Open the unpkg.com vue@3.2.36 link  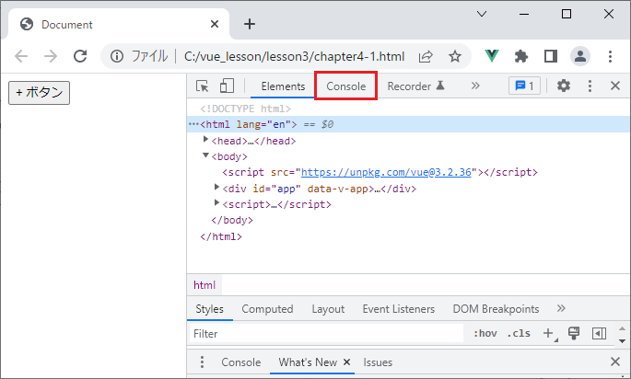[386, 172]
